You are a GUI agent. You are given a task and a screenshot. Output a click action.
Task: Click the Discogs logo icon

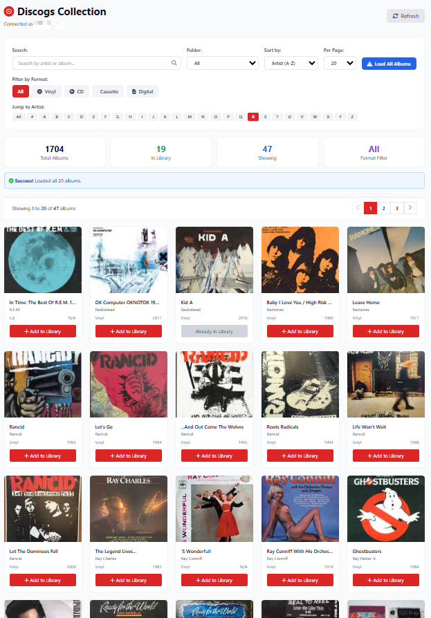[9, 12]
